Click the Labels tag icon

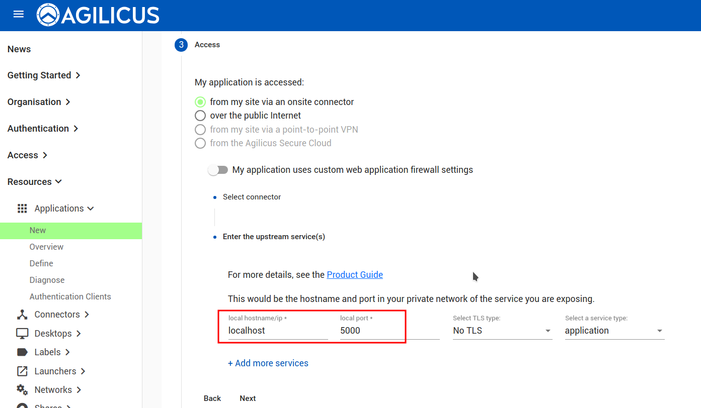[x=22, y=352]
